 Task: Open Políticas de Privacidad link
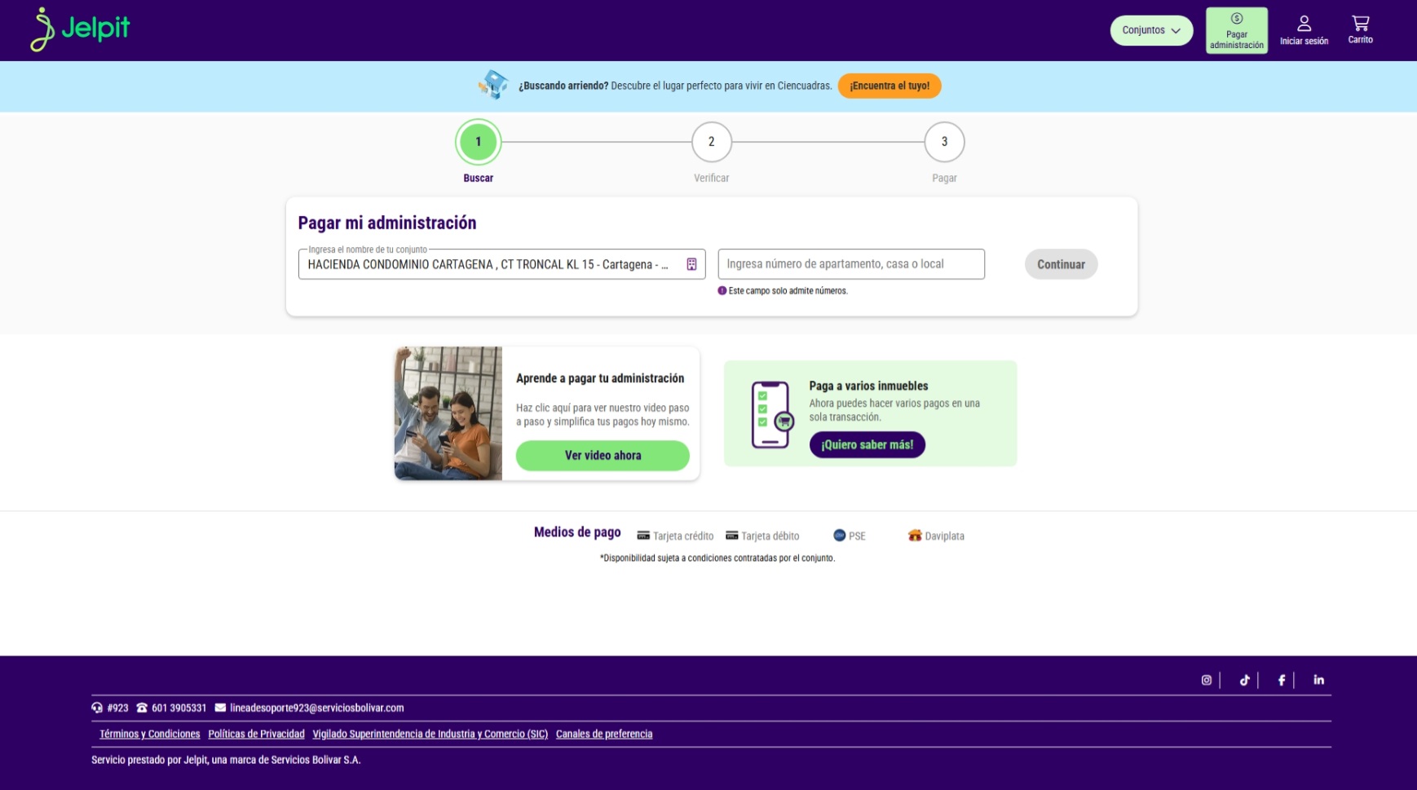tap(256, 734)
